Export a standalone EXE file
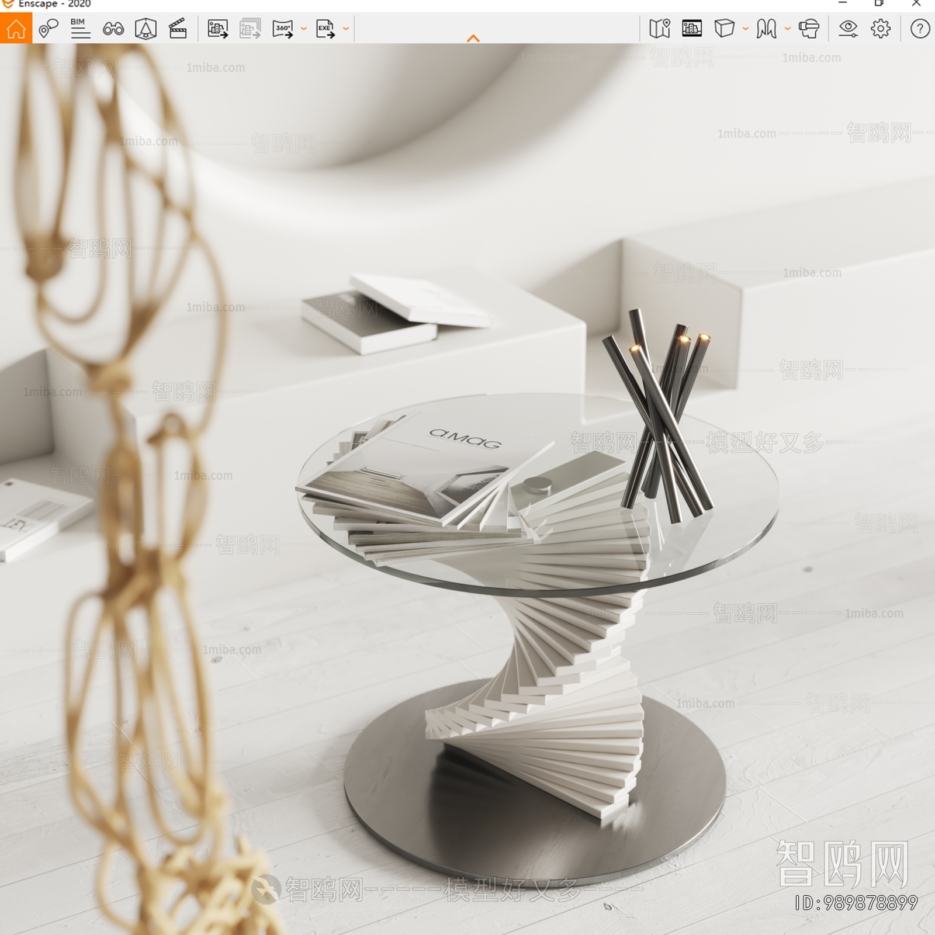The width and height of the screenshot is (935, 935). [x=325, y=28]
